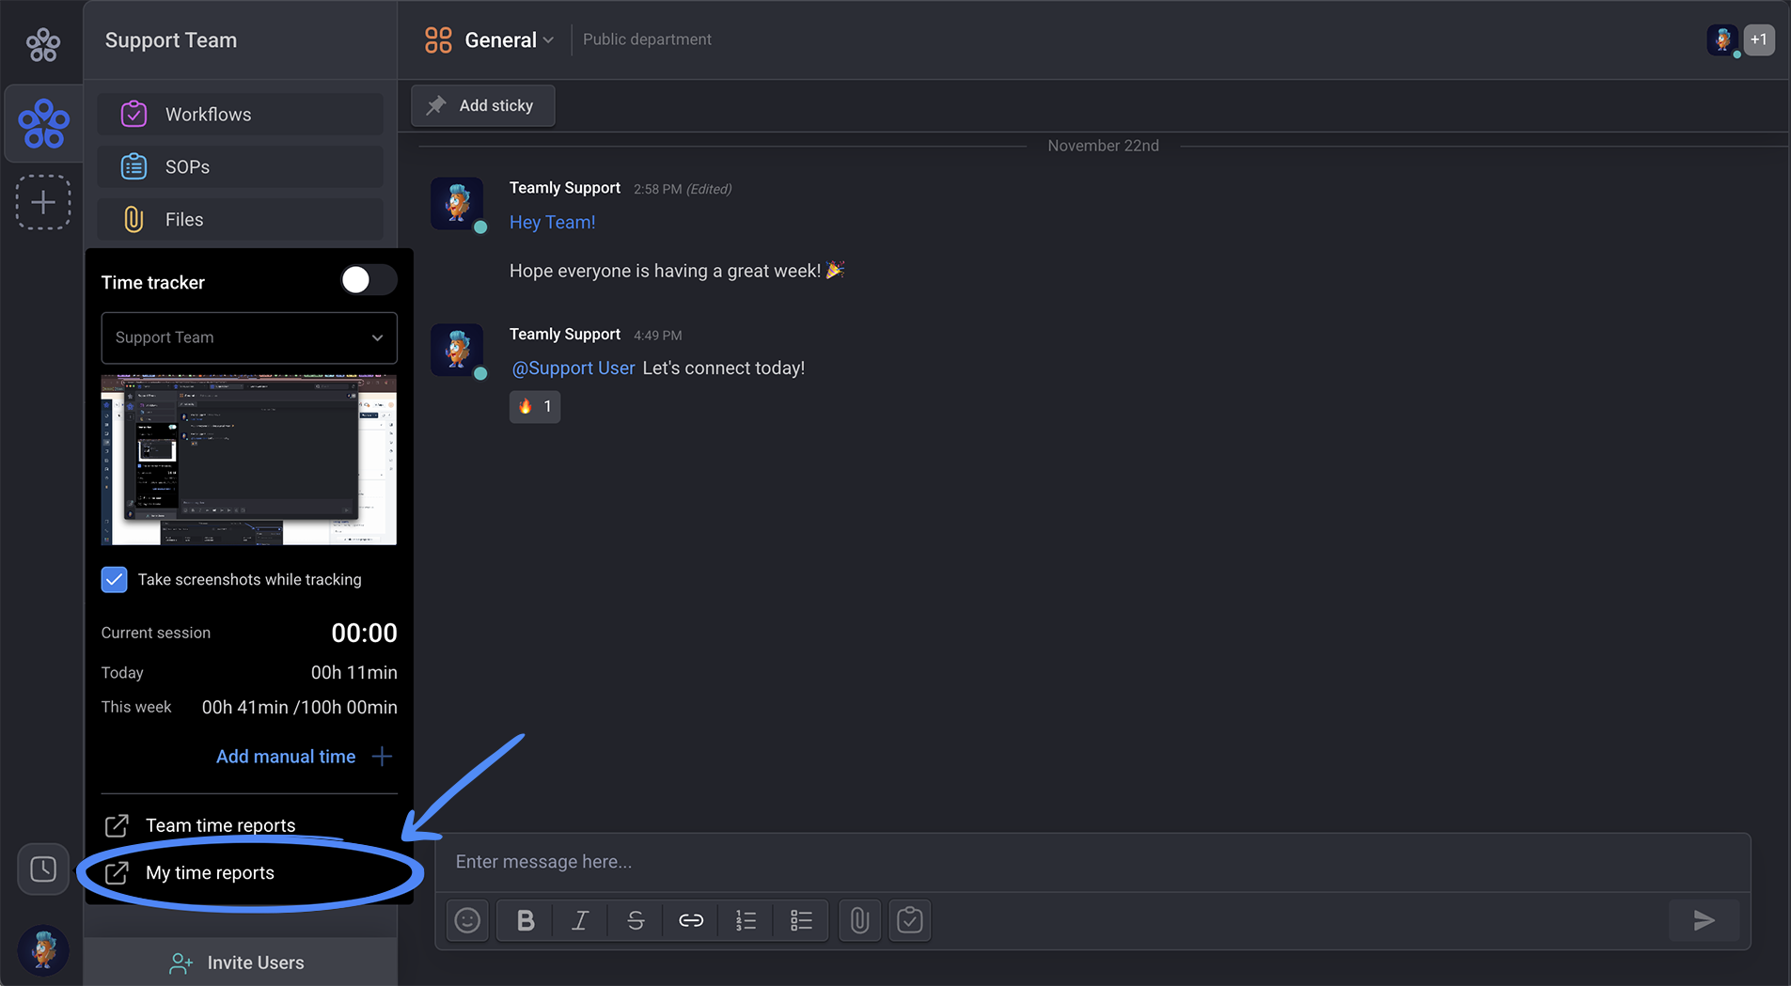1791x986 pixels.
Task: Click the General channel grid icon
Action: (438, 39)
